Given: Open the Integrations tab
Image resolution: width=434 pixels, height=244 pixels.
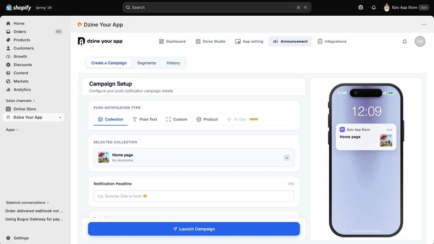Looking at the screenshot, I should point(331,42).
